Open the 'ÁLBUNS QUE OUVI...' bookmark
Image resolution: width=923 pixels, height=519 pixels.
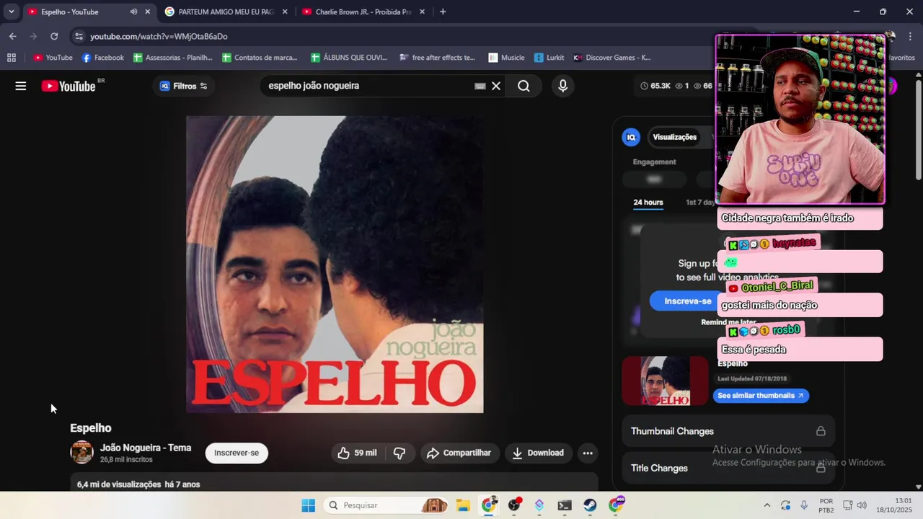(x=349, y=58)
